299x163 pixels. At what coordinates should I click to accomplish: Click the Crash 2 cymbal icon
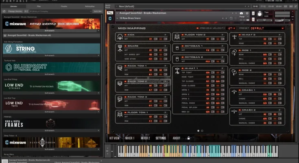[234, 112]
